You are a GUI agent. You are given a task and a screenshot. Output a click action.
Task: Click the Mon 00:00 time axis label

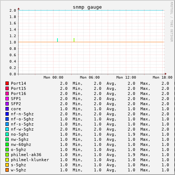point(53,77)
